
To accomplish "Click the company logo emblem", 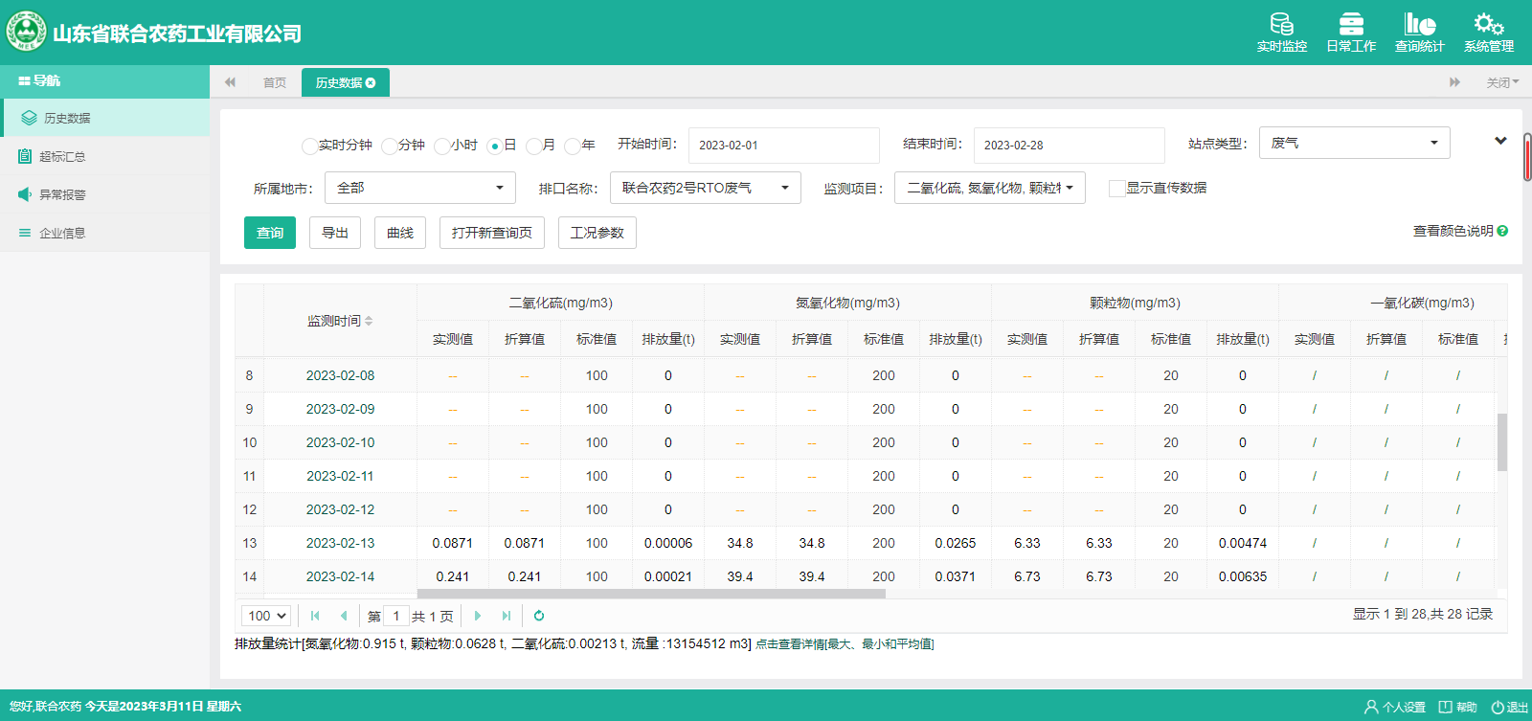I will pos(26,32).
